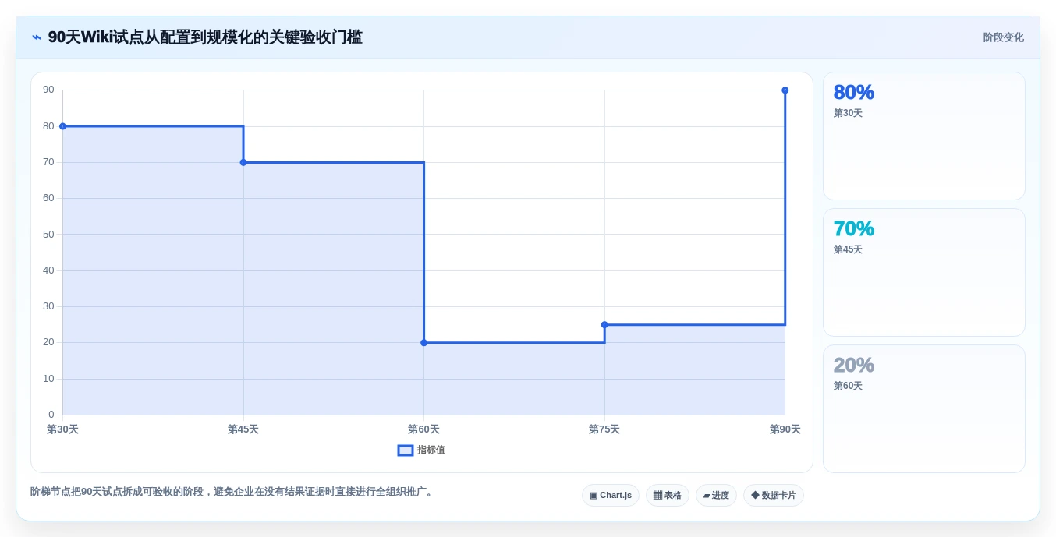Click the data point at 第90天 (90)
1056x537 pixels.
[785, 90]
